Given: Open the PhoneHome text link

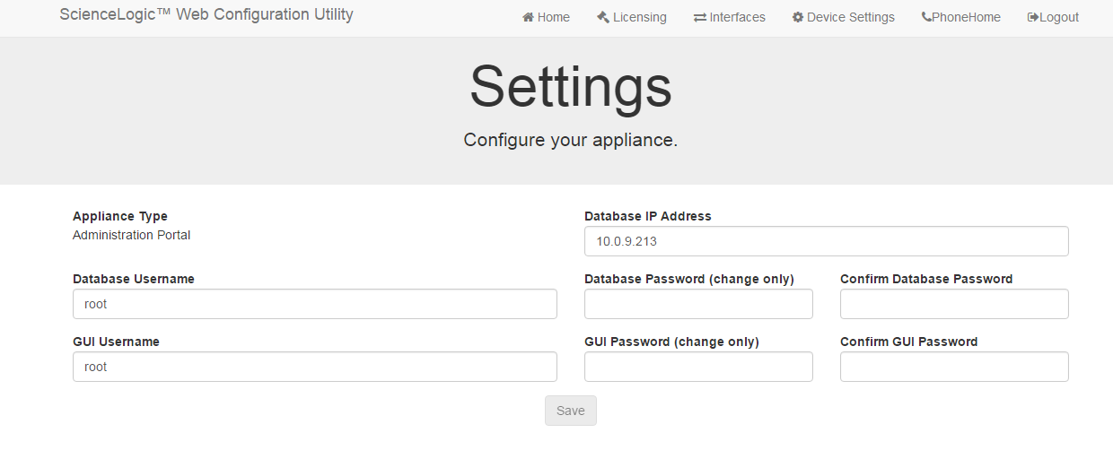Looking at the screenshot, I should coord(966,18).
